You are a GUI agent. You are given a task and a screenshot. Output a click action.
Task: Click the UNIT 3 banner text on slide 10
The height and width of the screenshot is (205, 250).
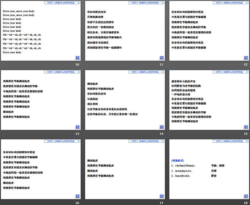[x=61, y=2]
